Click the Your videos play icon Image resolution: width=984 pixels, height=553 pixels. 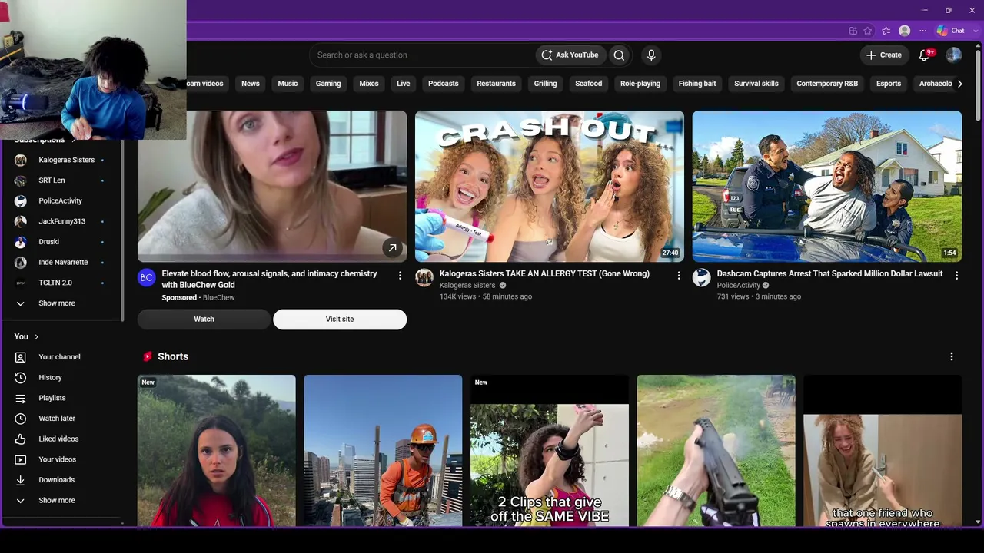click(21, 459)
